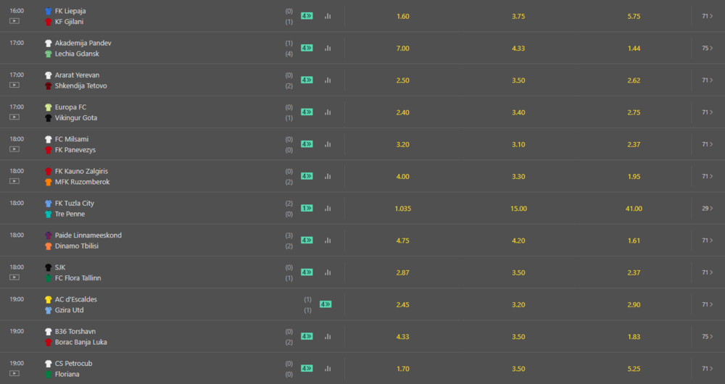
Task: Select home odds 4.00 for FK Kauno Zalgiris
Action: pos(402,177)
